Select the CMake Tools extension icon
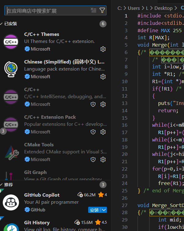184x231 pixels. coord(12,152)
